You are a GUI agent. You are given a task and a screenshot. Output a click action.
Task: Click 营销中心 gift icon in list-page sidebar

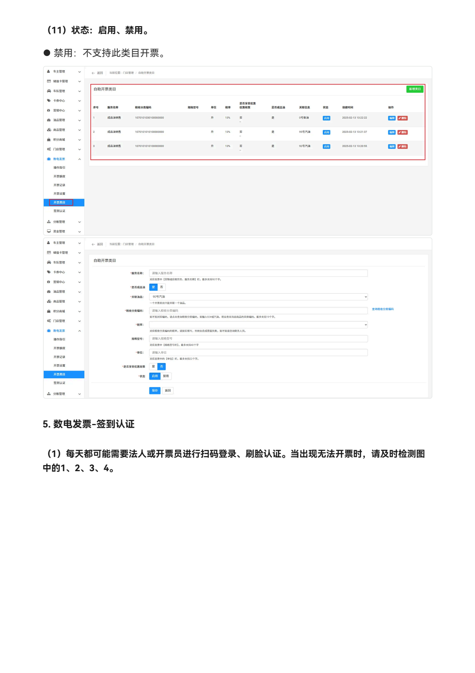point(49,111)
